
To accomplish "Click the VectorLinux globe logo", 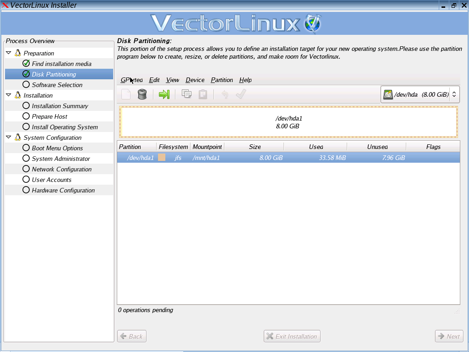I will point(312,24).
